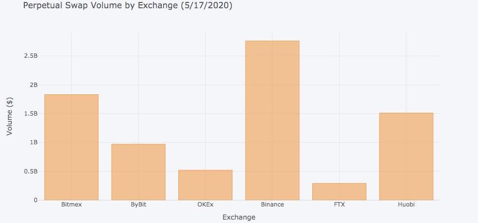This screenshot has height=223, width=478.
Task: Click the 2.5B y-axis tick label
Action: pyautogui.click(x=31, y=56)
